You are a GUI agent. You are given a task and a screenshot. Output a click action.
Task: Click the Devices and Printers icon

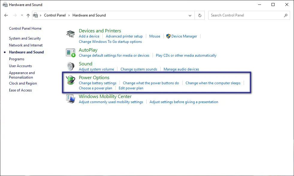70,34
